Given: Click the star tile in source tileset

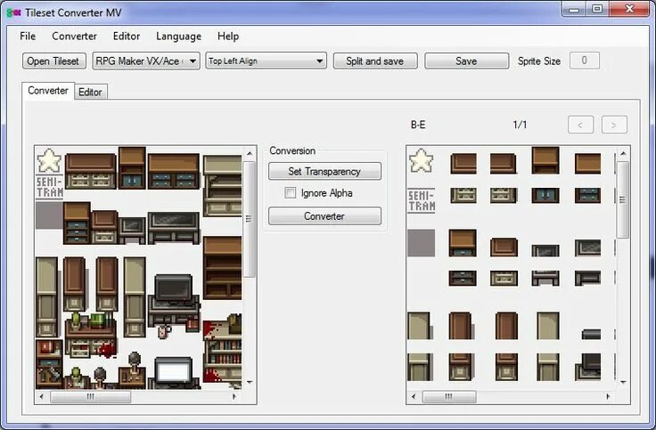Looking at the screenshot, I should point(49,160).
